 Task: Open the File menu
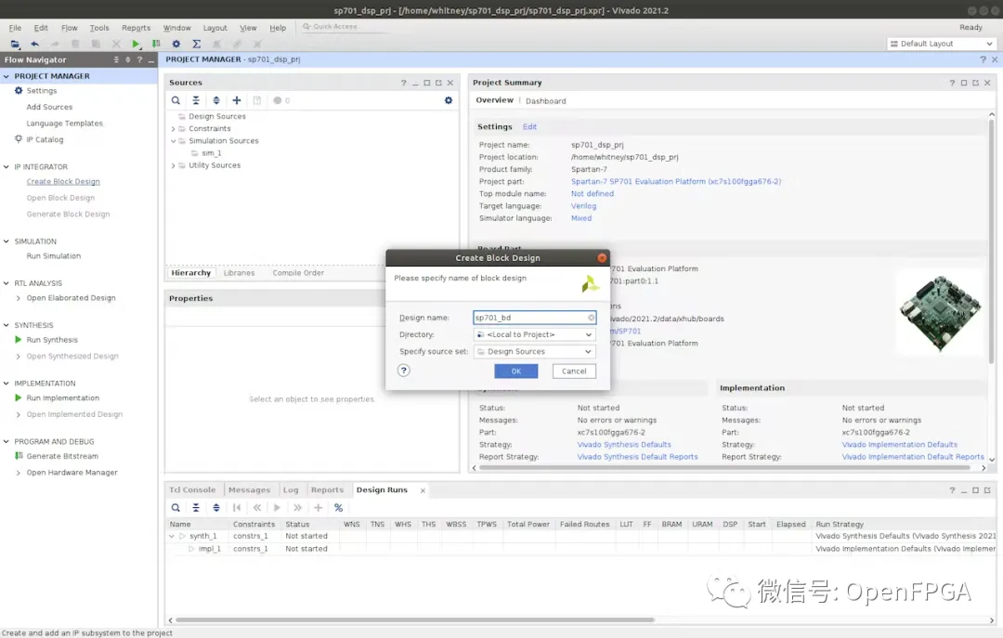tap(15, 28)
